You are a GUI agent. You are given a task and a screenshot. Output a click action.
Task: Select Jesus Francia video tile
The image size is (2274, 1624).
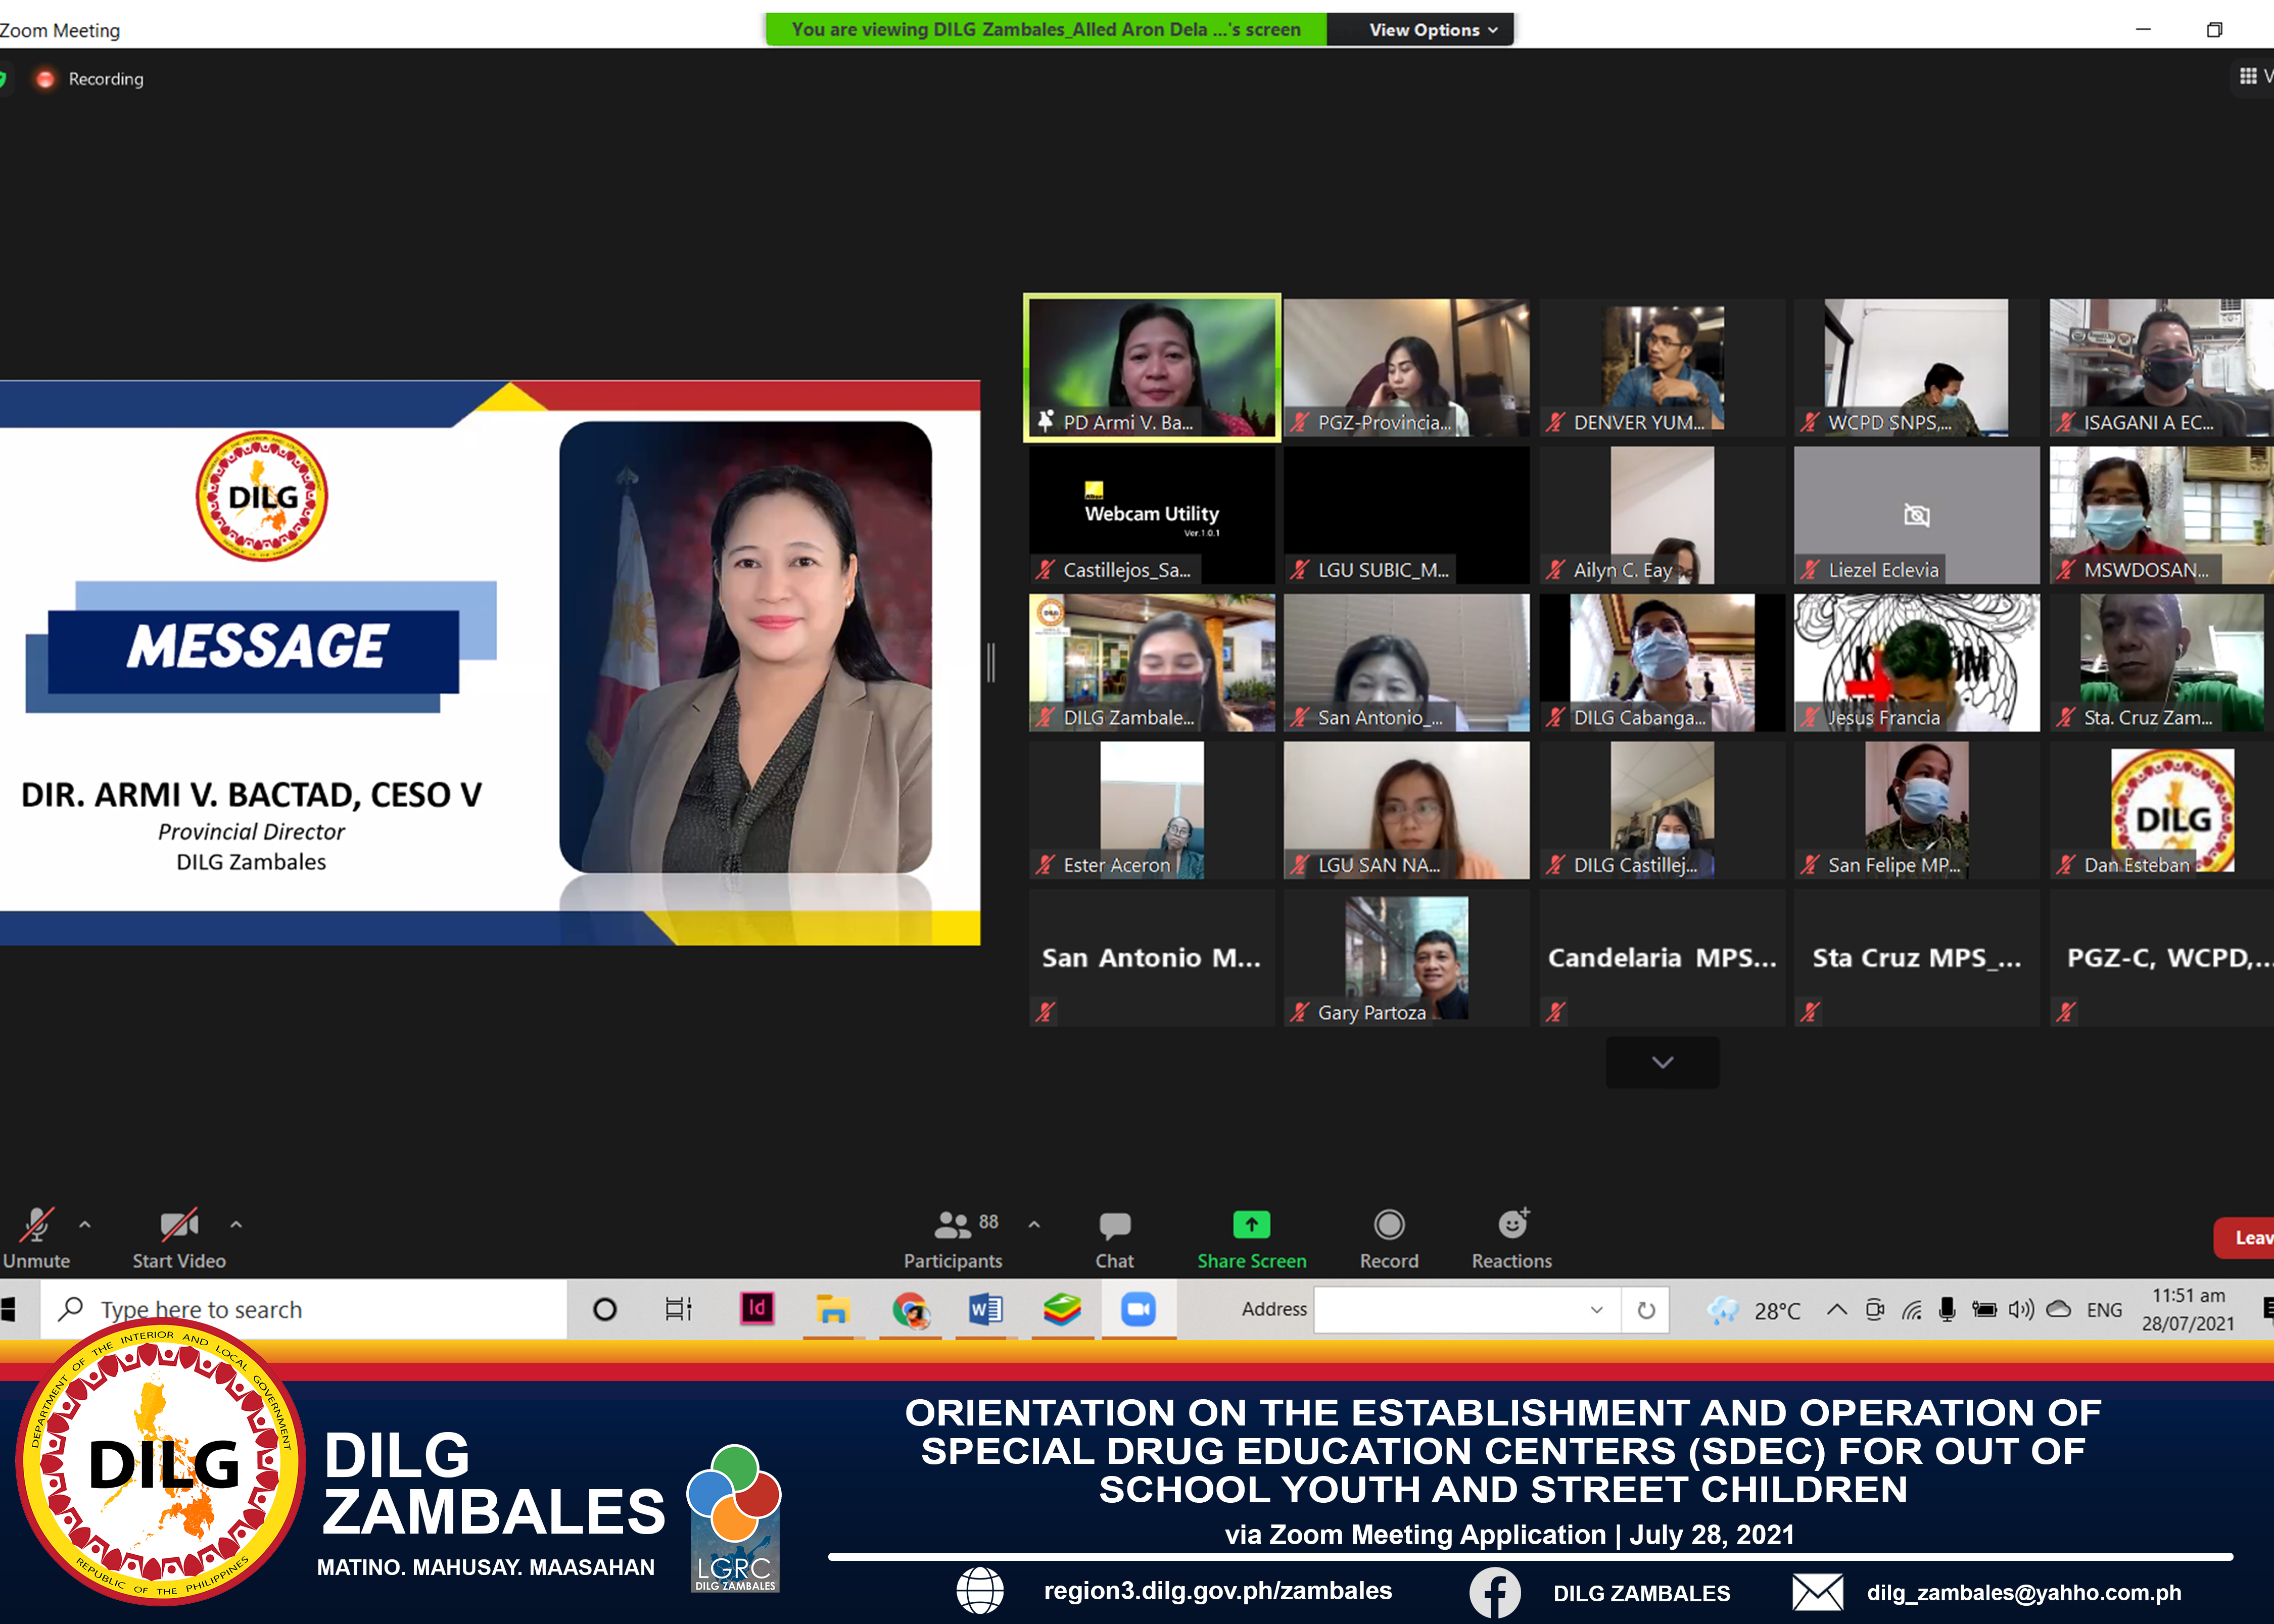point(1917,663)
